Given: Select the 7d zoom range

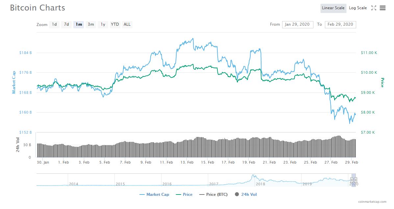Looking at the screenshot, I should (66, 24).
